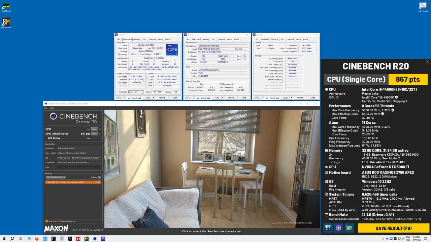
Task: Switch to Bench tab in CPU-Z Mainboard window
Action: tap(229, 39)
